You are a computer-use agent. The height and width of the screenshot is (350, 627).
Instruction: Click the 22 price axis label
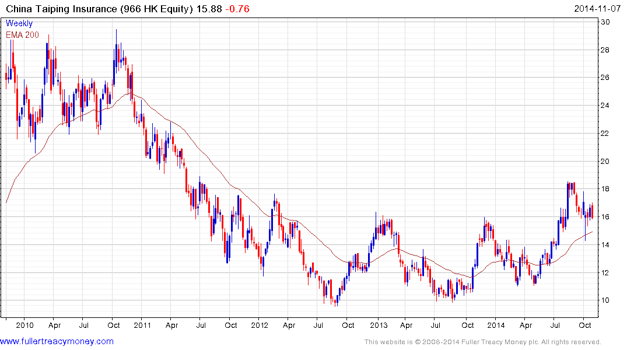605,133
